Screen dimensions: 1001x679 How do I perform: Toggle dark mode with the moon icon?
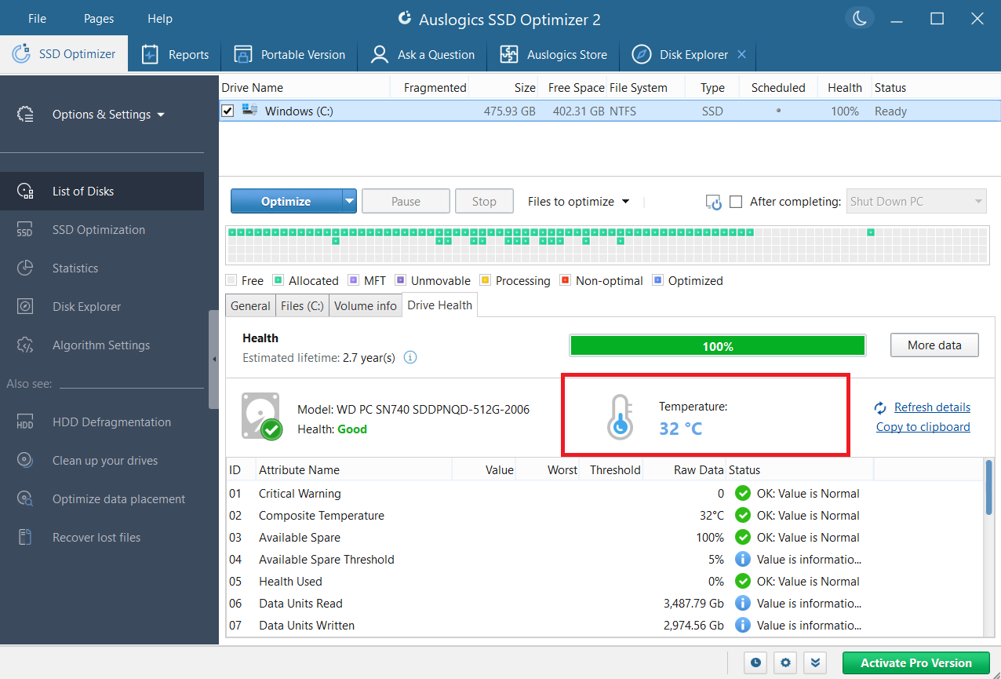859,17
